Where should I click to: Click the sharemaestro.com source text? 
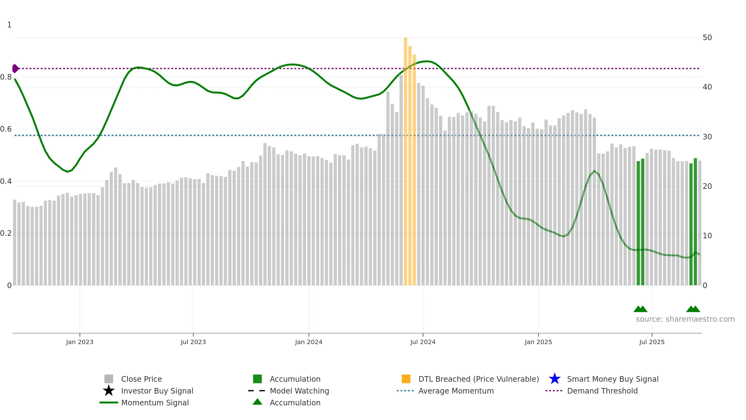[685, 319]
